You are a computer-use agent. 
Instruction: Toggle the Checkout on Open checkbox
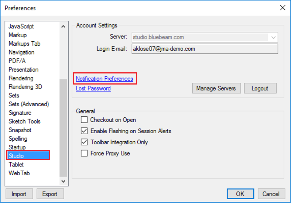(x=84, y=120)
